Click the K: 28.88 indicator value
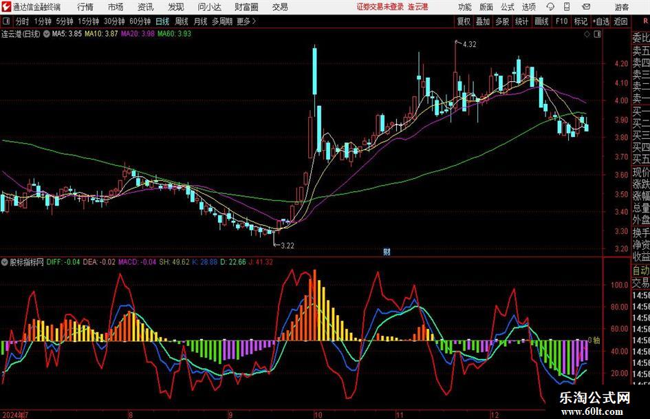Viewport: 650px width, 419px height. 204,262
